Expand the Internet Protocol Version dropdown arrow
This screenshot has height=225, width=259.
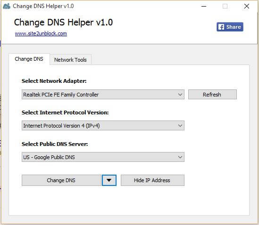(180, 126)
